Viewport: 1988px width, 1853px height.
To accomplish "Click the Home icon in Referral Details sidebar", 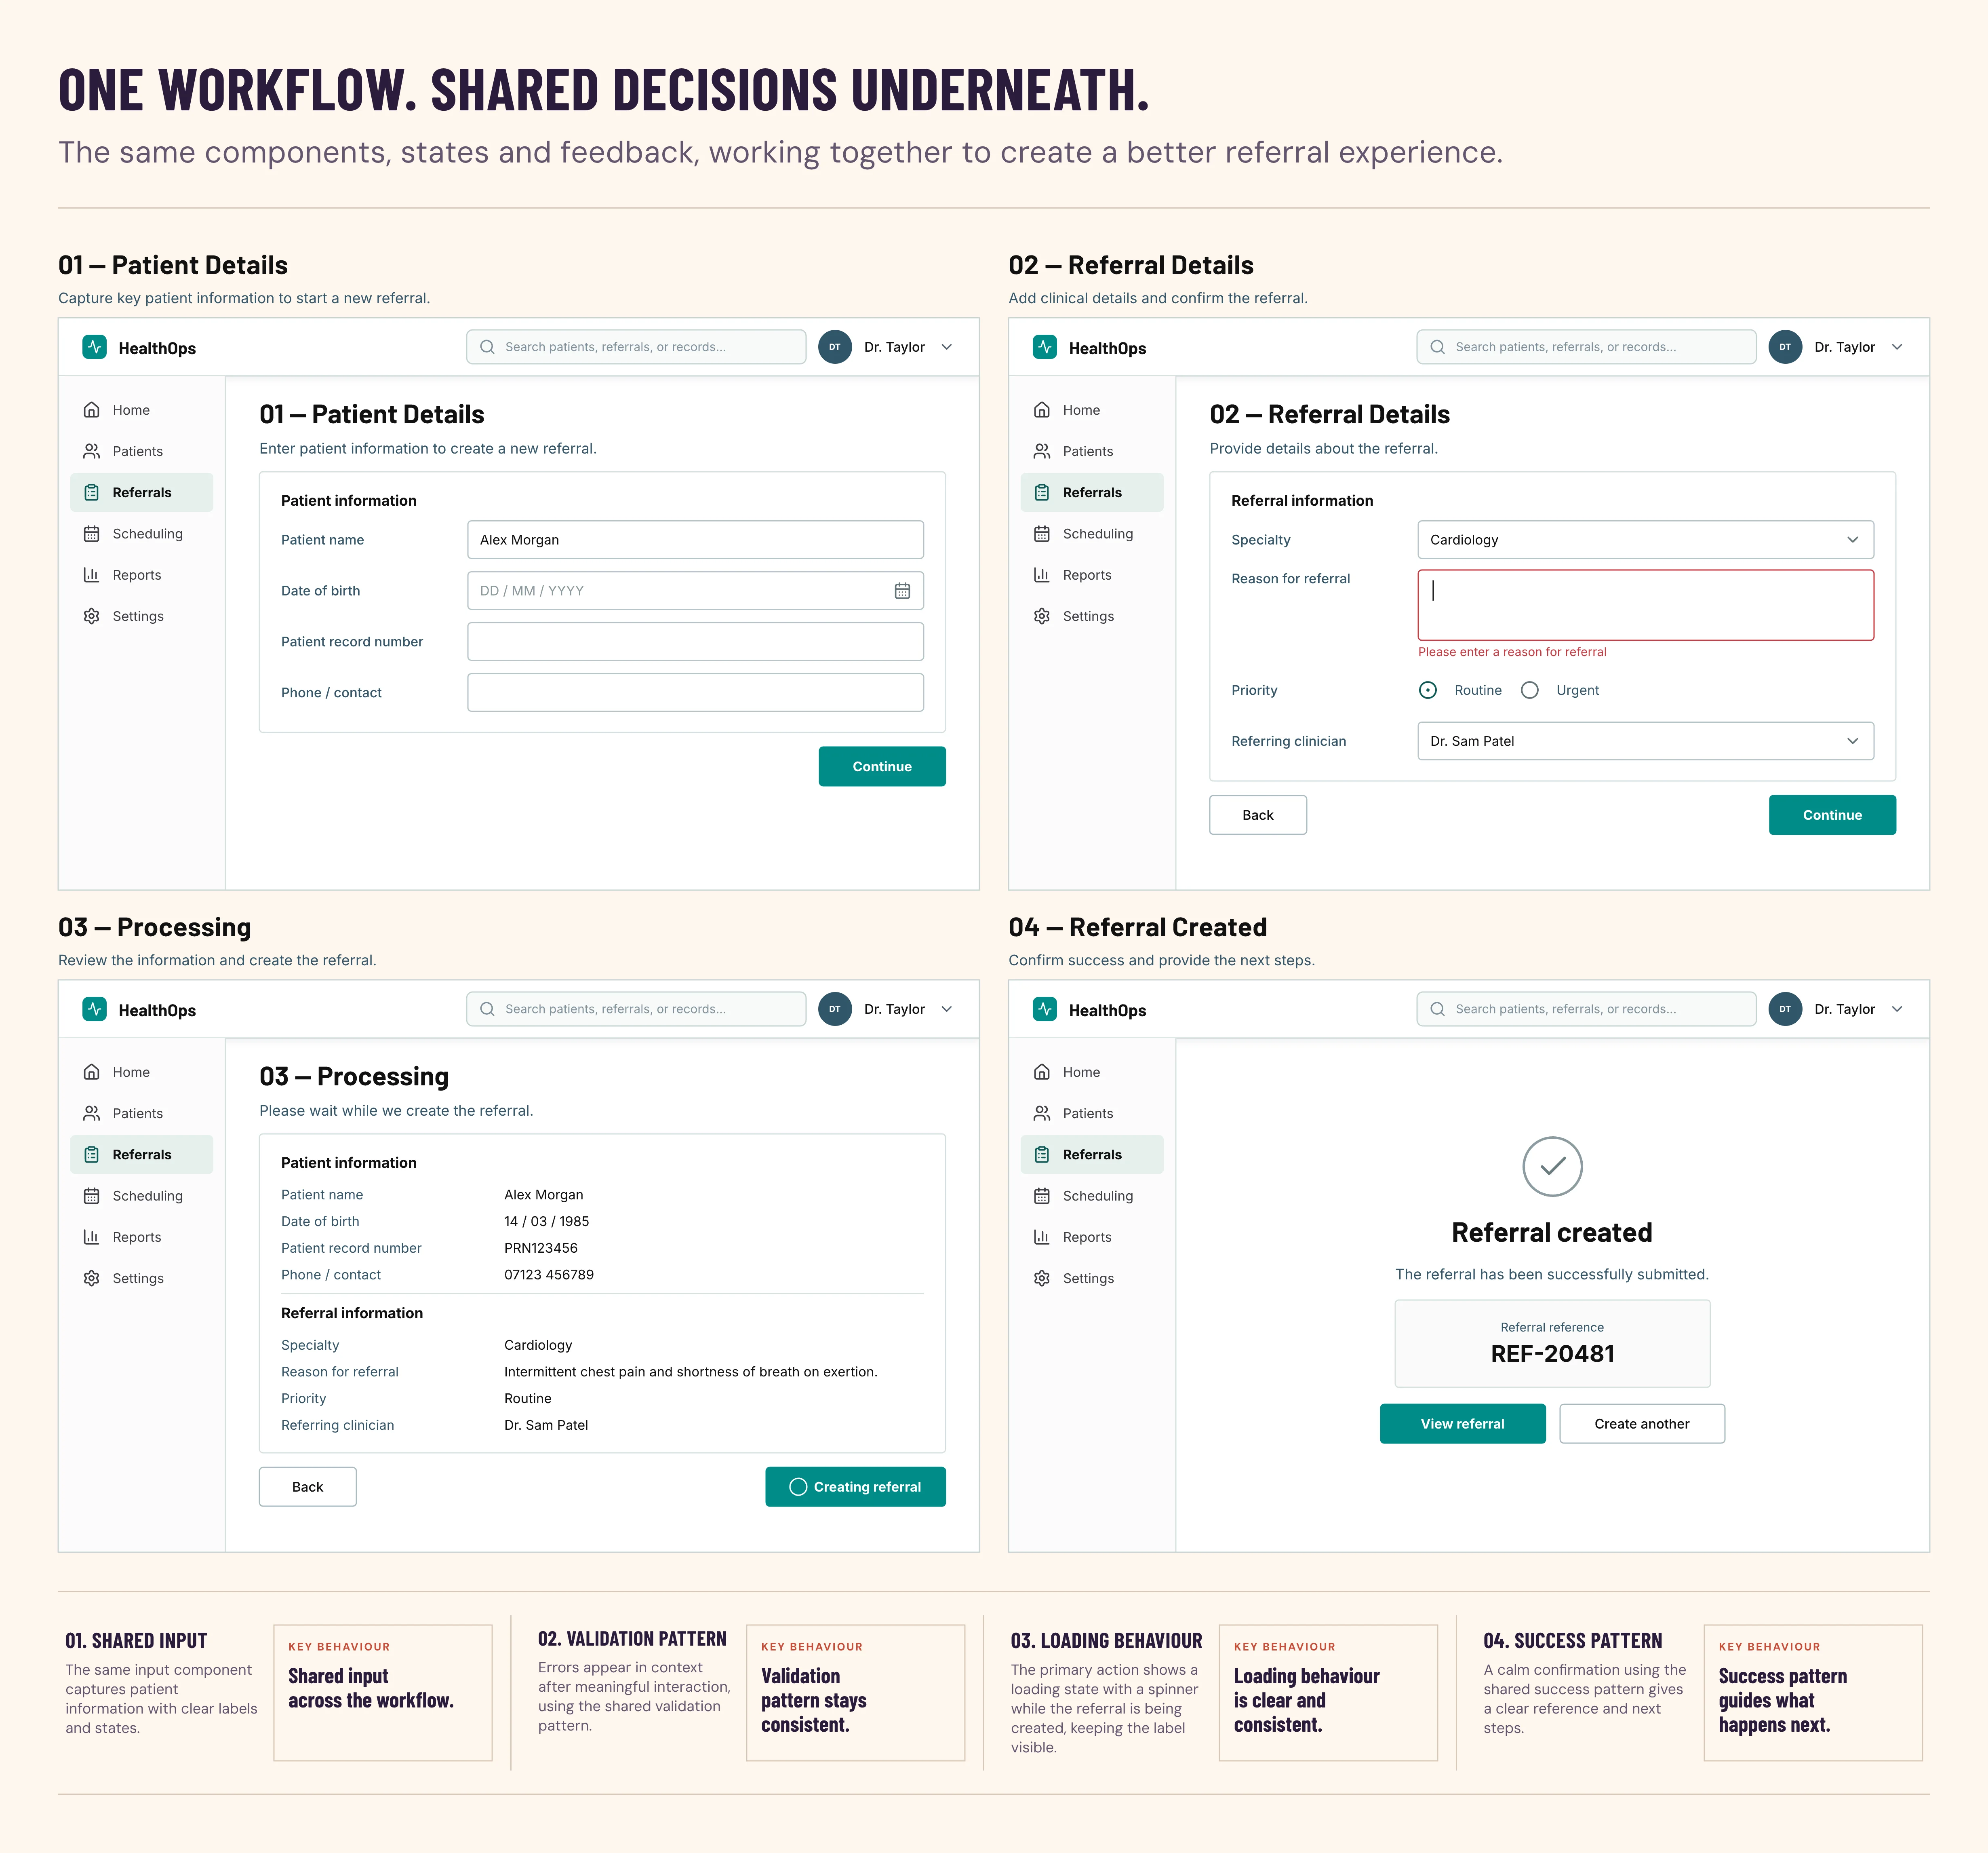I will pos(1042,410).
